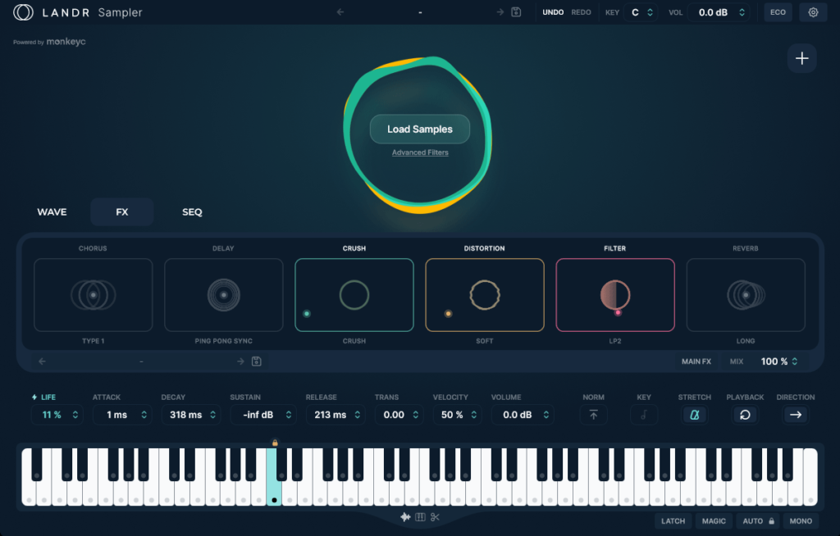Toggle LATCH mode
Viewport: 840px width, 536px height.
(x=673, y=521)
